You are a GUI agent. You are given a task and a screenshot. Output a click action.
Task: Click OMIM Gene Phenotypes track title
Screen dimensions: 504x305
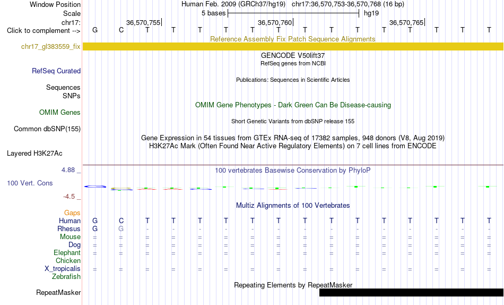pyautogui.click(x=293, y=105)
